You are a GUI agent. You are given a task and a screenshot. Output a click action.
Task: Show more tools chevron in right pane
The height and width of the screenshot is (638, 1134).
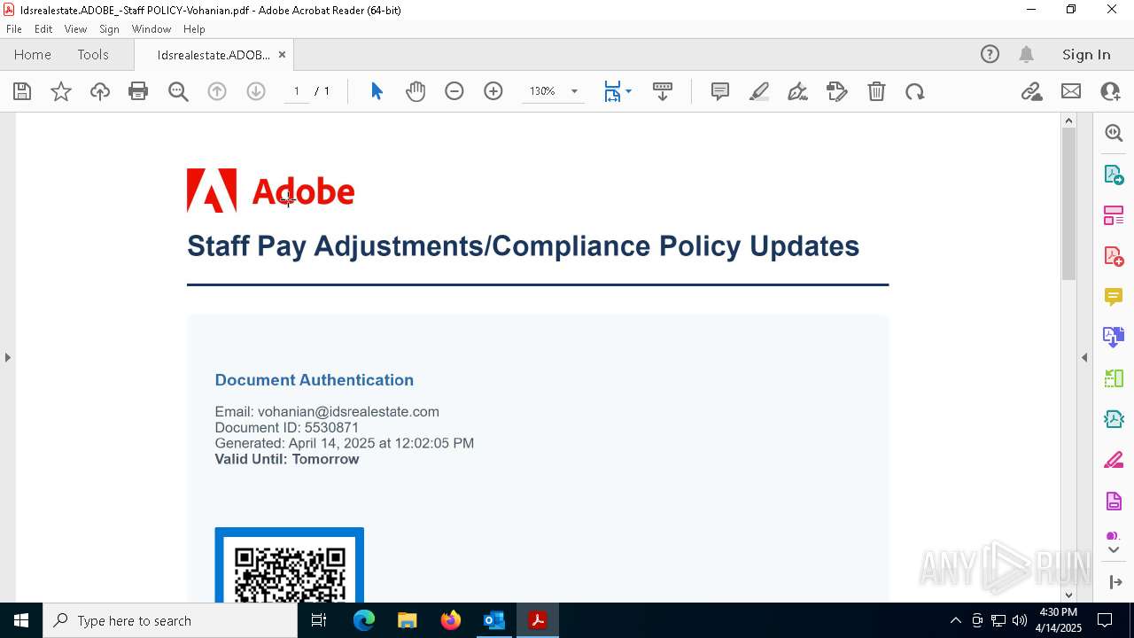pyautogui.click(x=1114, y=550)
